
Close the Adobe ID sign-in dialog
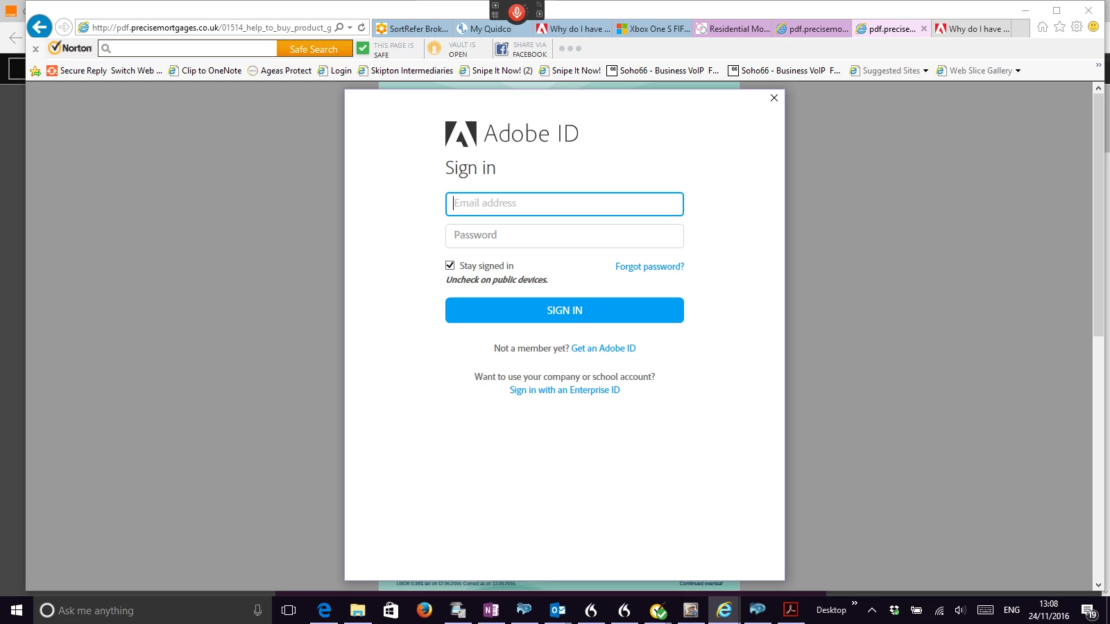[774, 98]
